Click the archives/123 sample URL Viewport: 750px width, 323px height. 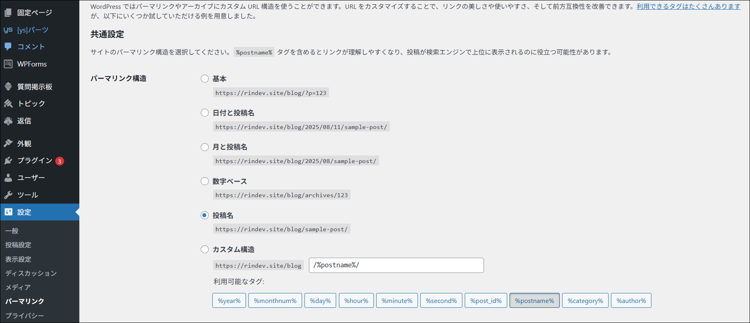tap(282, 195)
